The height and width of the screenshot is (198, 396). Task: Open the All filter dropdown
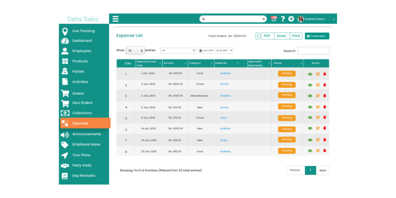pos(178,51)
